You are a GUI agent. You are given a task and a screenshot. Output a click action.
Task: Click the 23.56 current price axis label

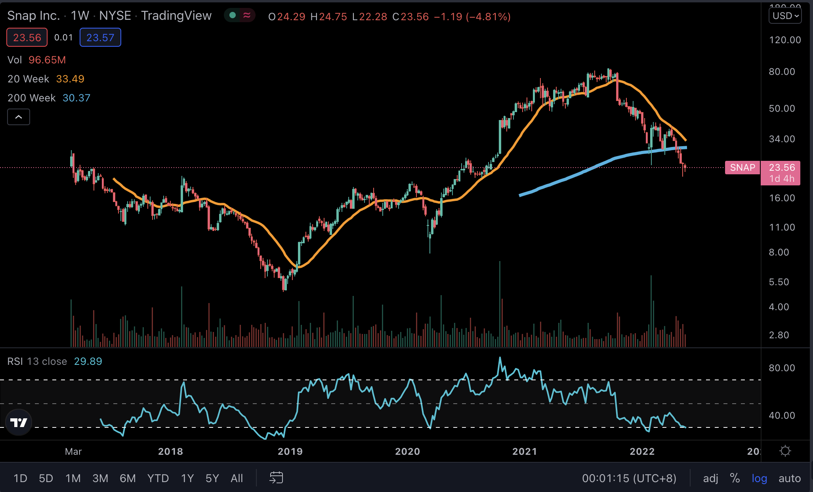click(x=782, y=168)
